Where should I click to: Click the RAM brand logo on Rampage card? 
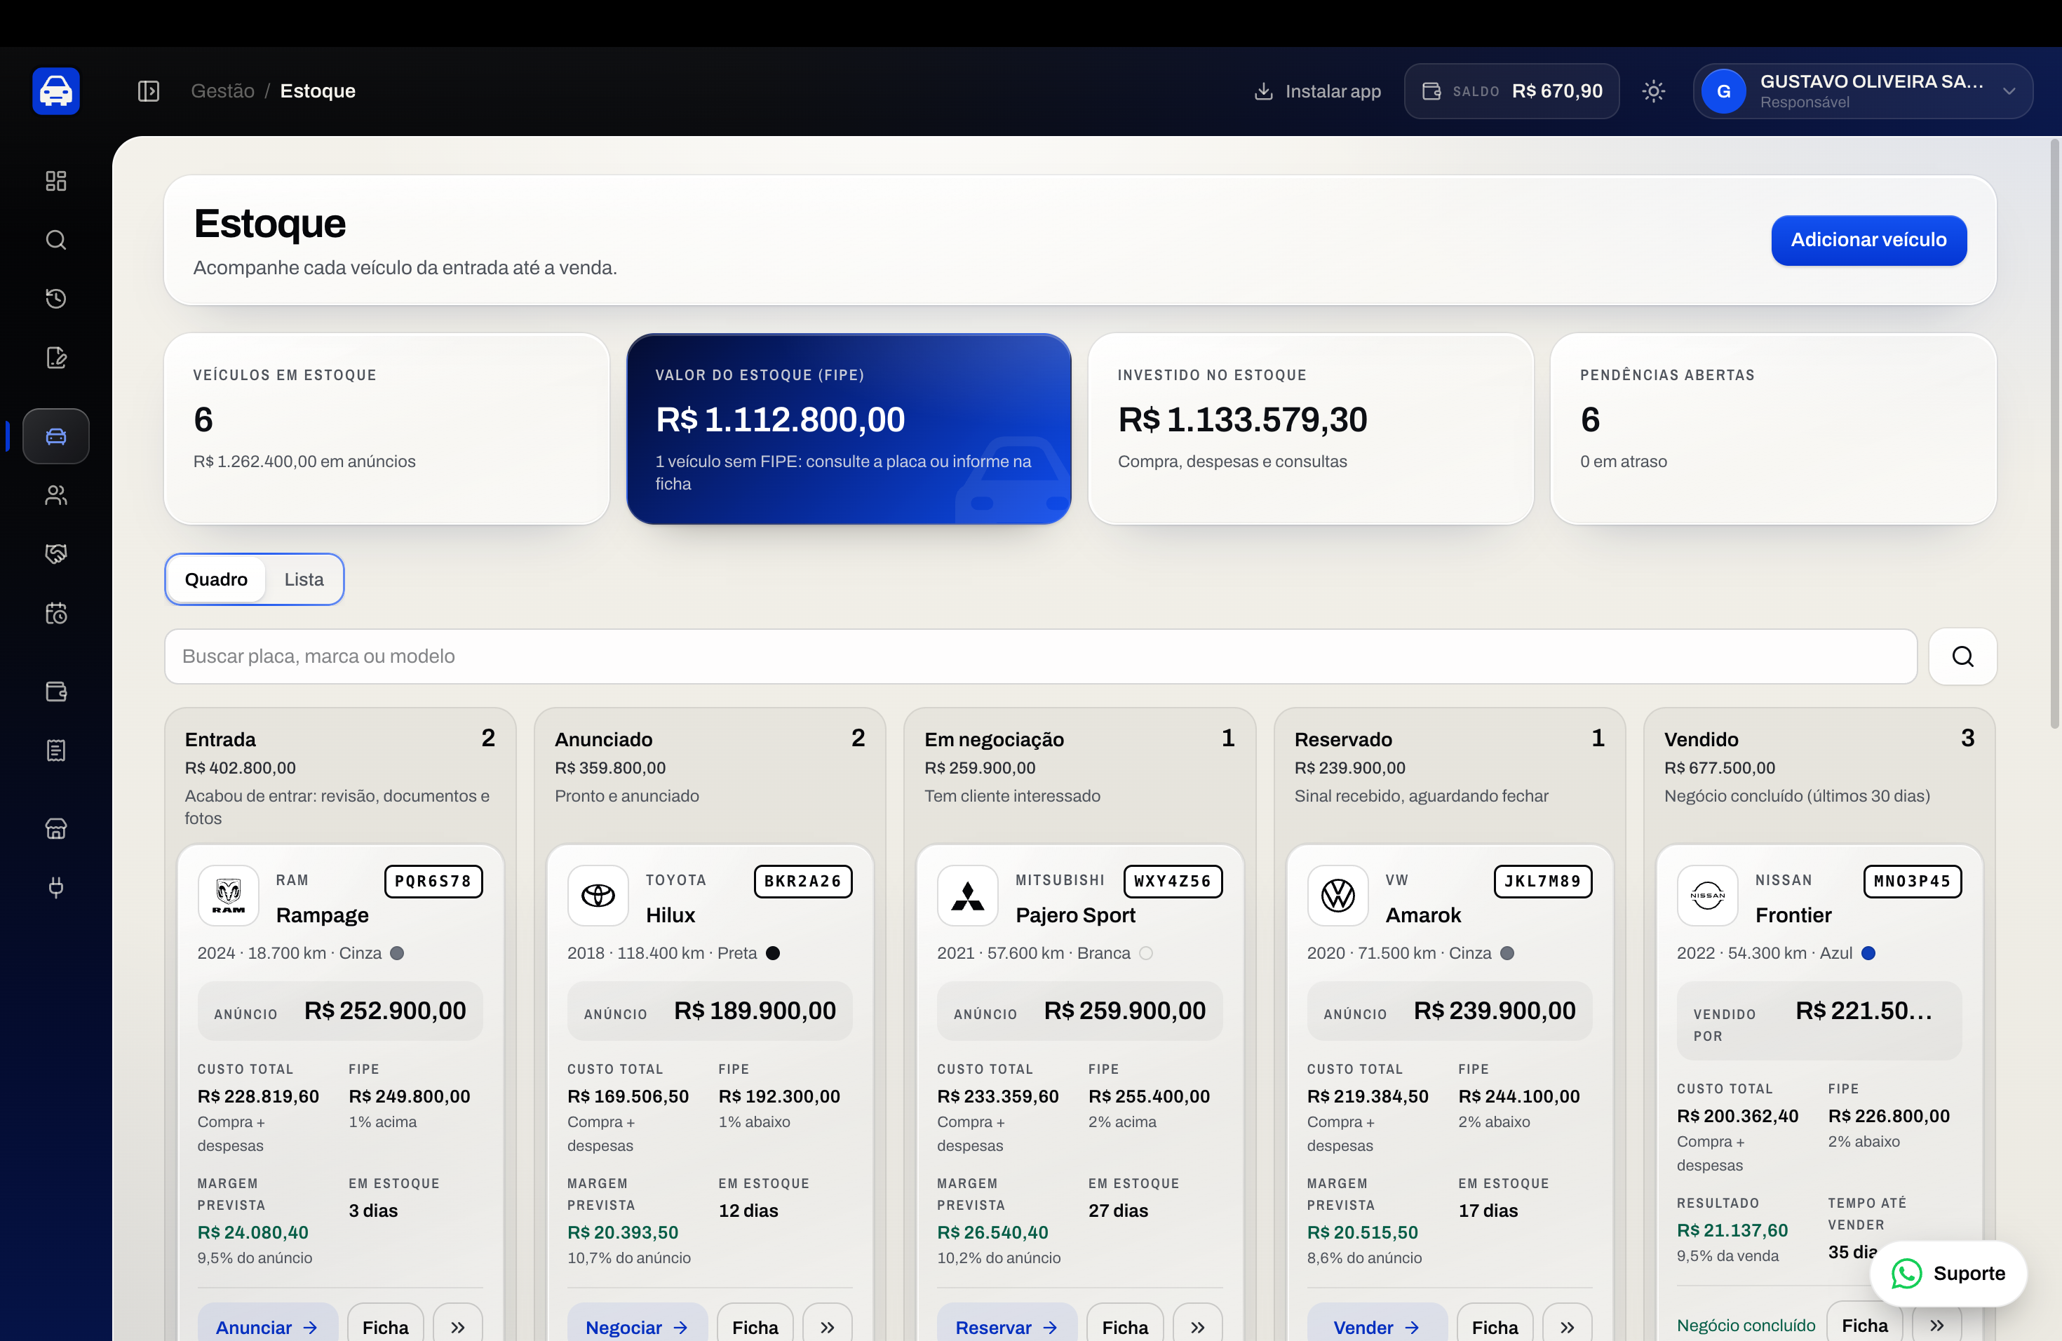pos(229,896)
